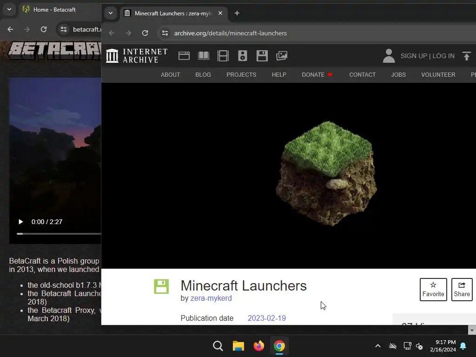Open the ABOUT menu item

coord(170,75)
